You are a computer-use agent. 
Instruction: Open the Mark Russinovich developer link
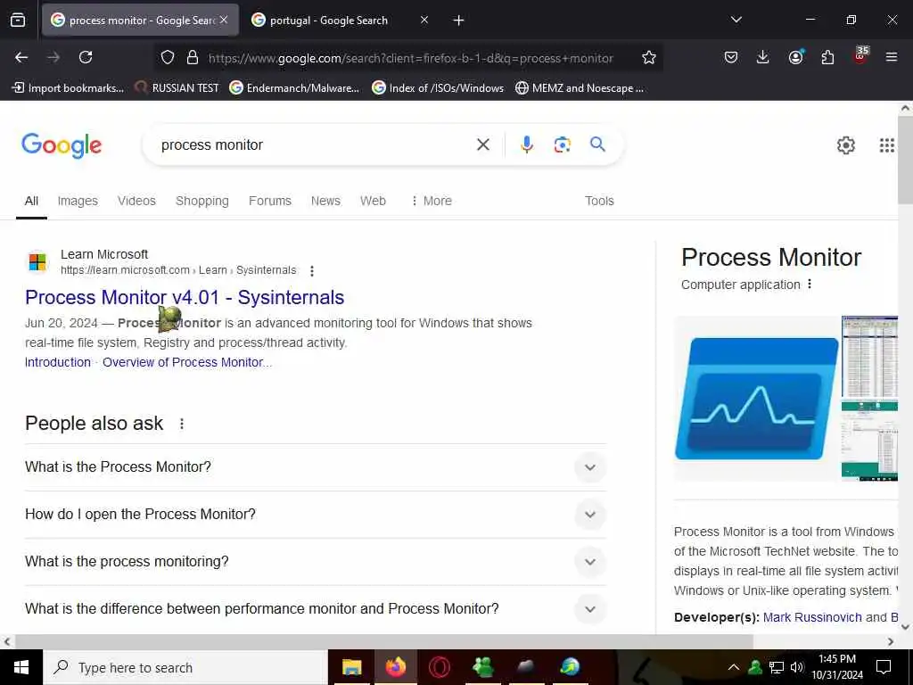[812, 617]
